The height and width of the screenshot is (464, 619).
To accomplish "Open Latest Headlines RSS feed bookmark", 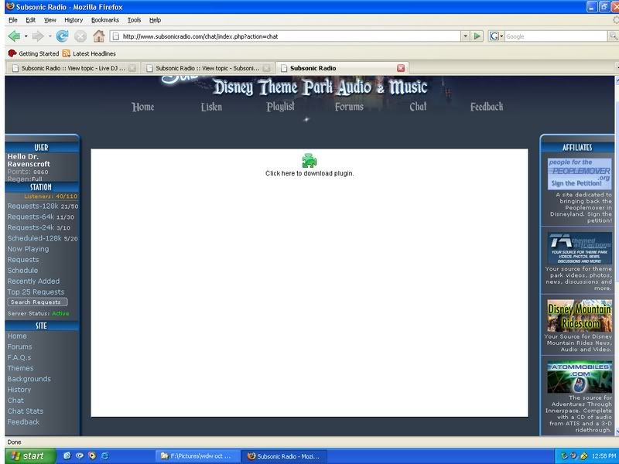I will 89,53.
